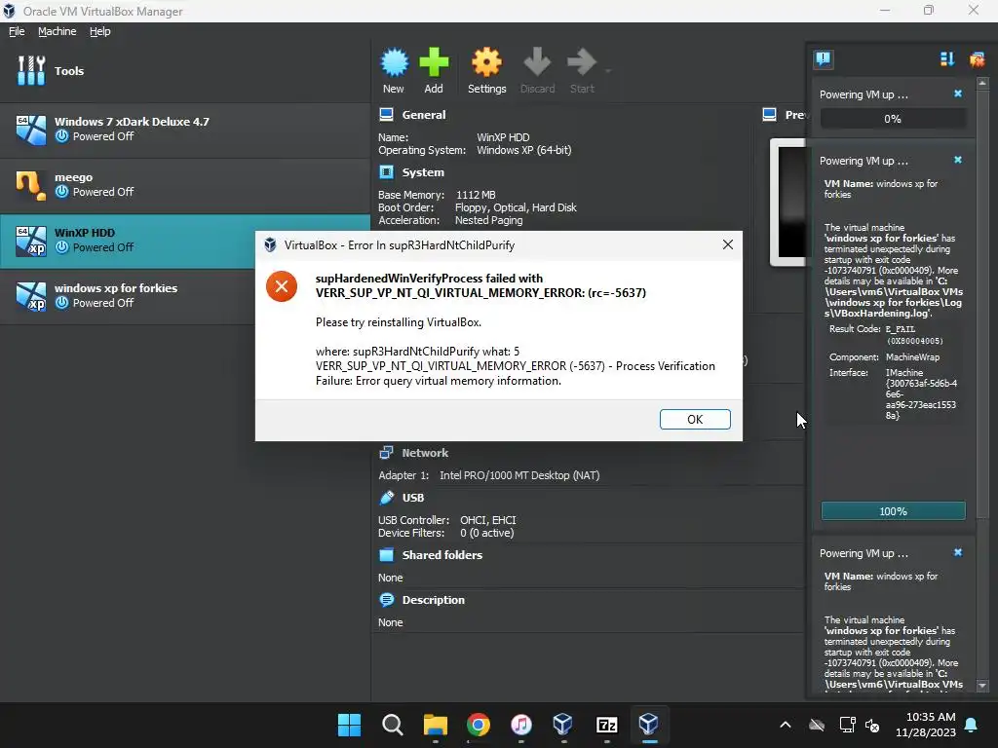
Task: Open the orange Settings gear
Action: [x=486, y=63]
